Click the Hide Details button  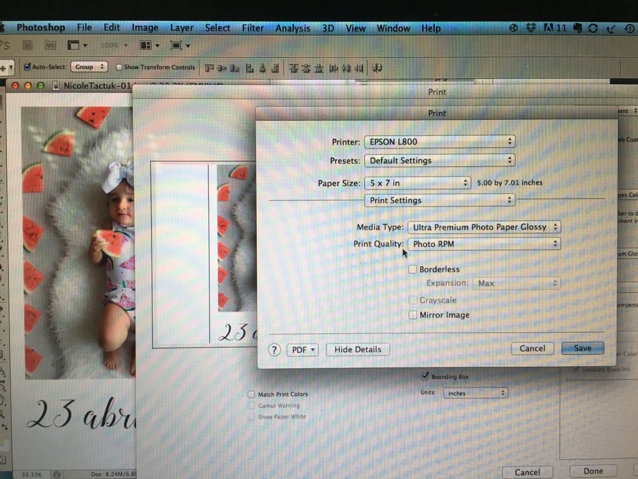[x=358, y=350]
